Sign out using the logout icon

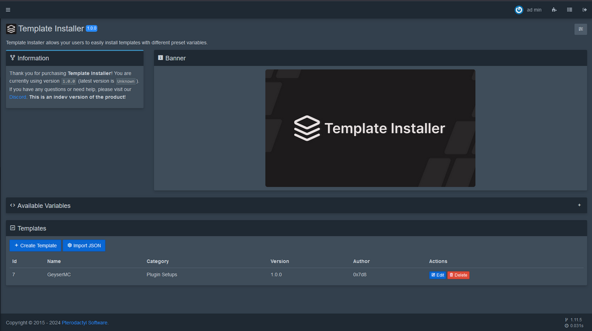(x=584, y=9)
